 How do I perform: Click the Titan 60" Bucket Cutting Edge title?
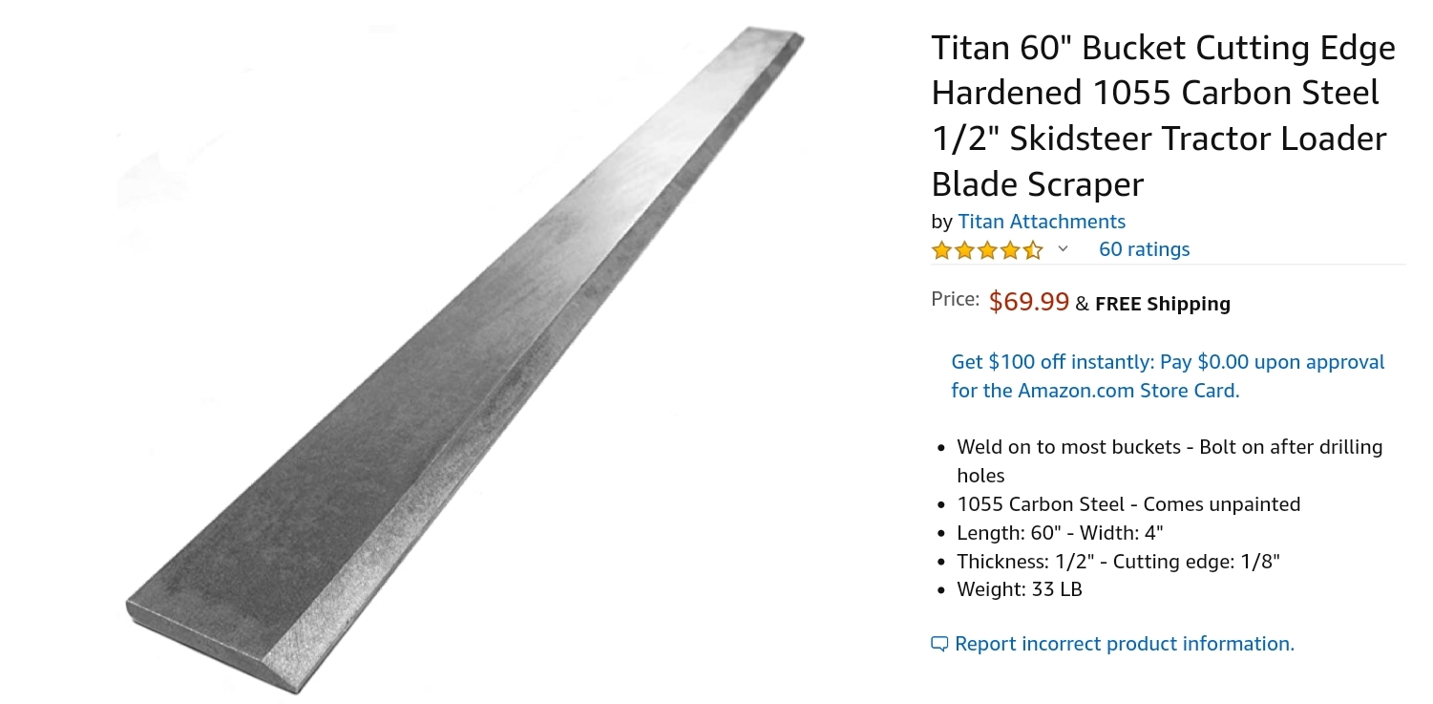(x=1164, y=116)
